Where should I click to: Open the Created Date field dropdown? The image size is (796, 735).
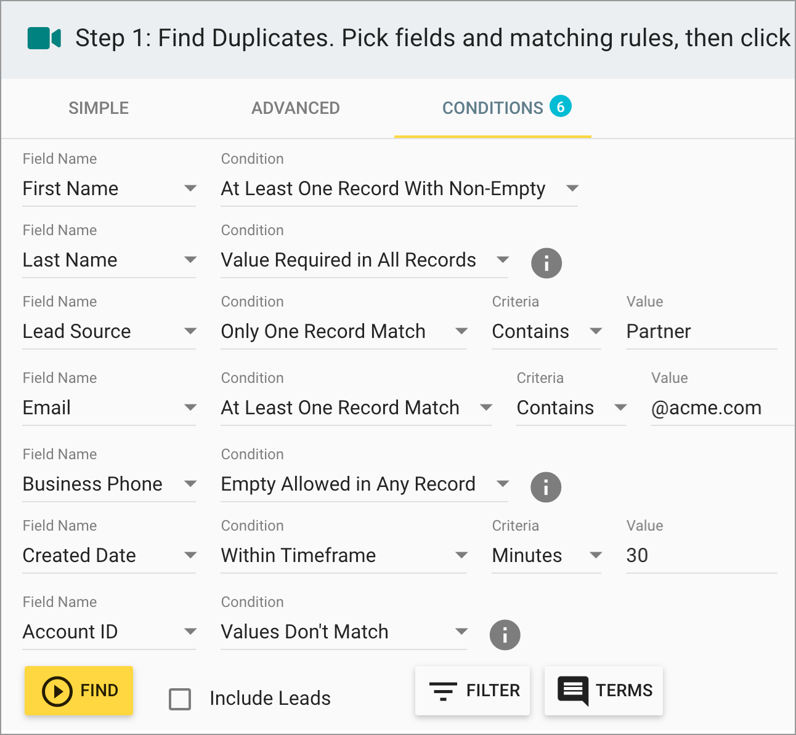click(x=109, y=555)
